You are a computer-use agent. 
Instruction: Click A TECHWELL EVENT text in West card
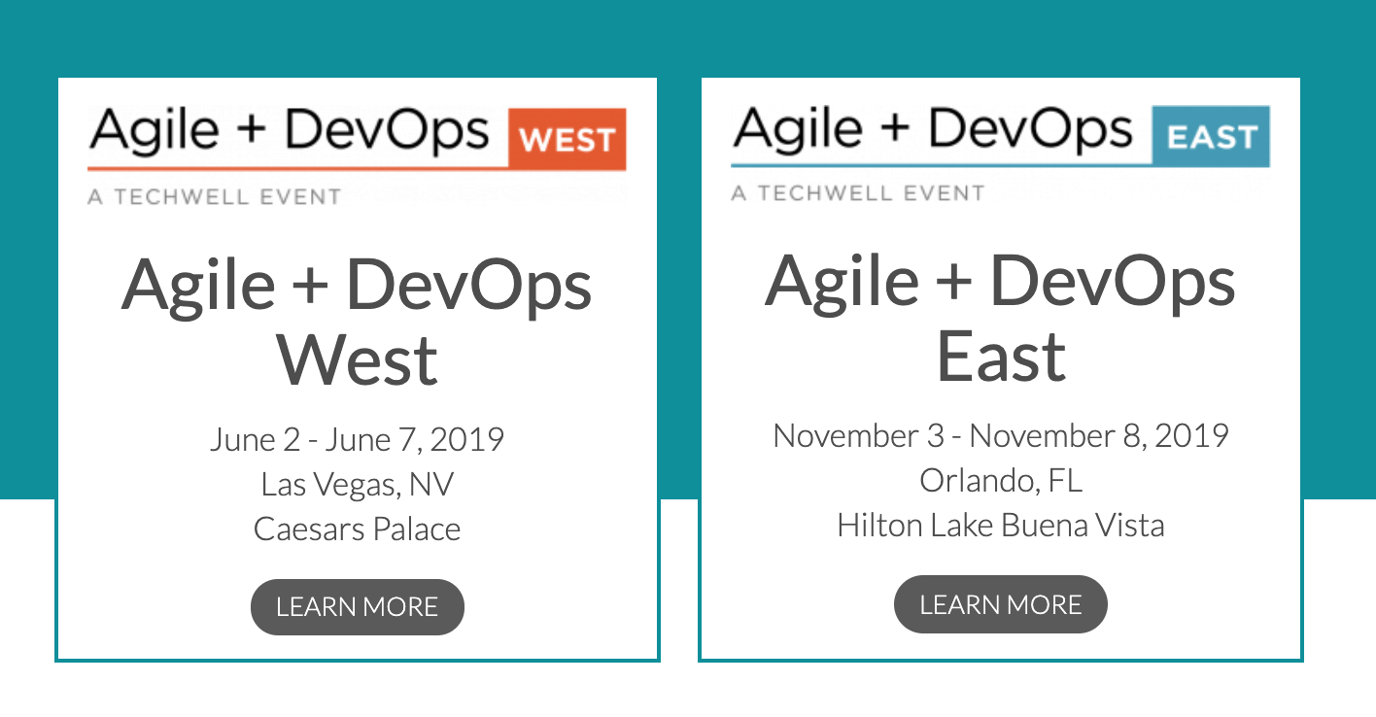coord(215,197)
